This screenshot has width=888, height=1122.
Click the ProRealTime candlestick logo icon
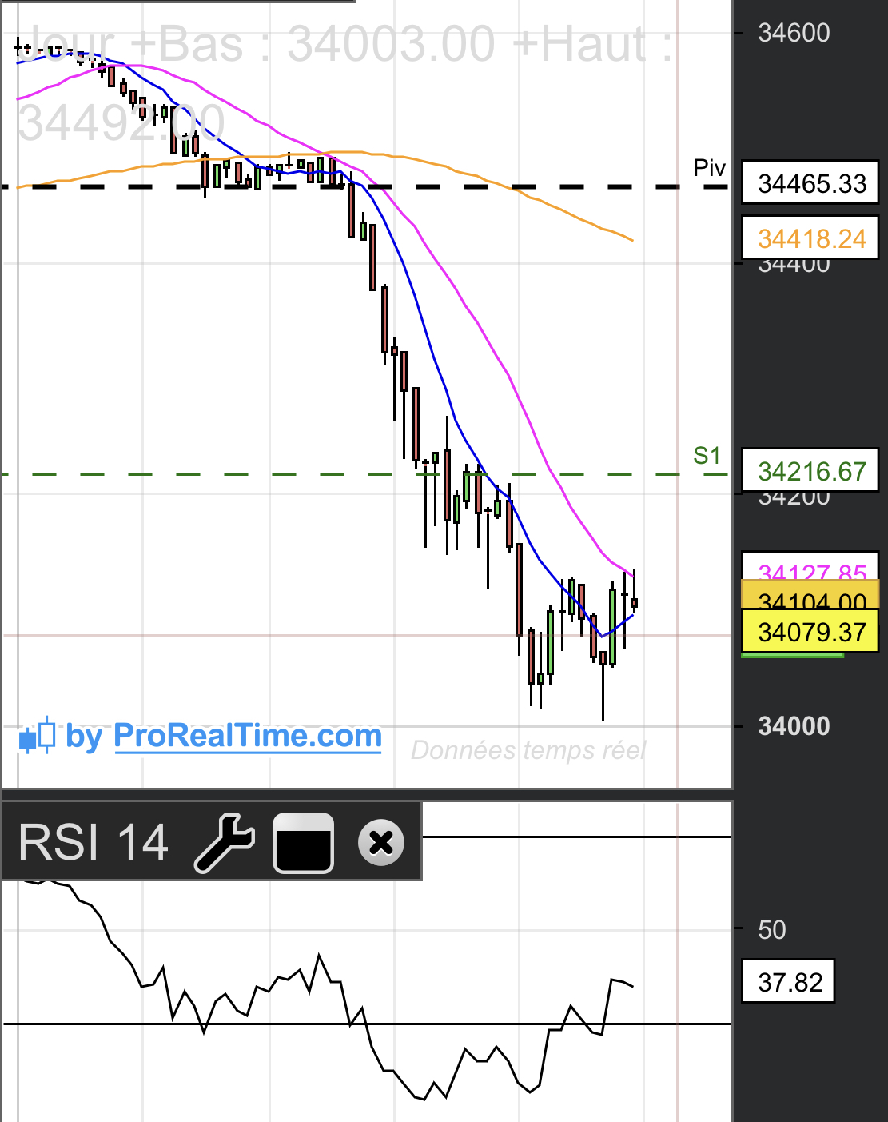[37, 735]
